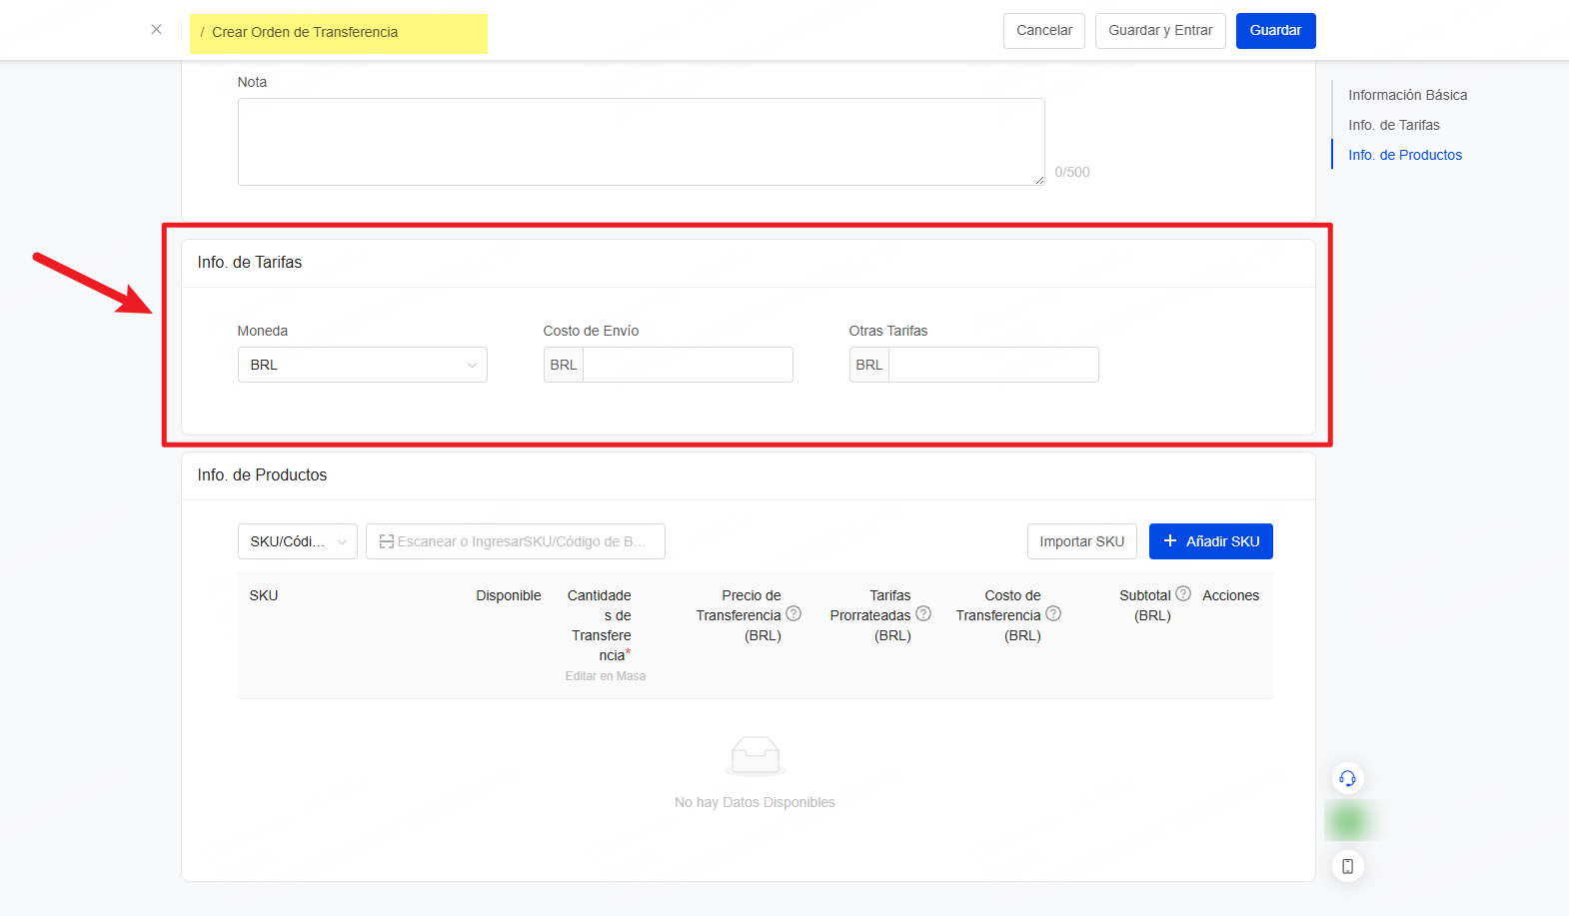Click inside the Nota text area

(x=641, y=142)
